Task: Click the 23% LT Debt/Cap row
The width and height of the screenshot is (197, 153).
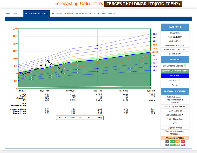Action: pos(175,119)
